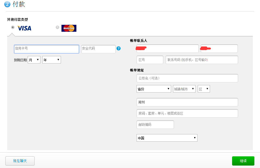Open the district (区) dropdown

point(204,89)
